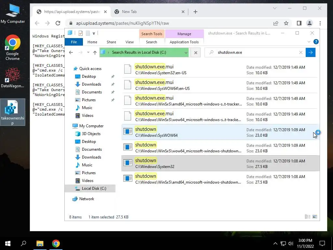The image size is (333, 250).
Task: Open the Windows Start menu
Action: point(8,243)
